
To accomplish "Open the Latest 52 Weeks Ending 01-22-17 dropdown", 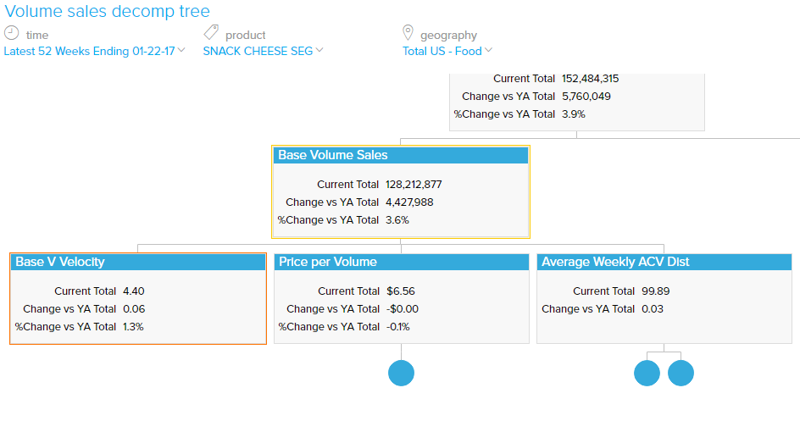I will pyautogui.click(x=94, y=51).
